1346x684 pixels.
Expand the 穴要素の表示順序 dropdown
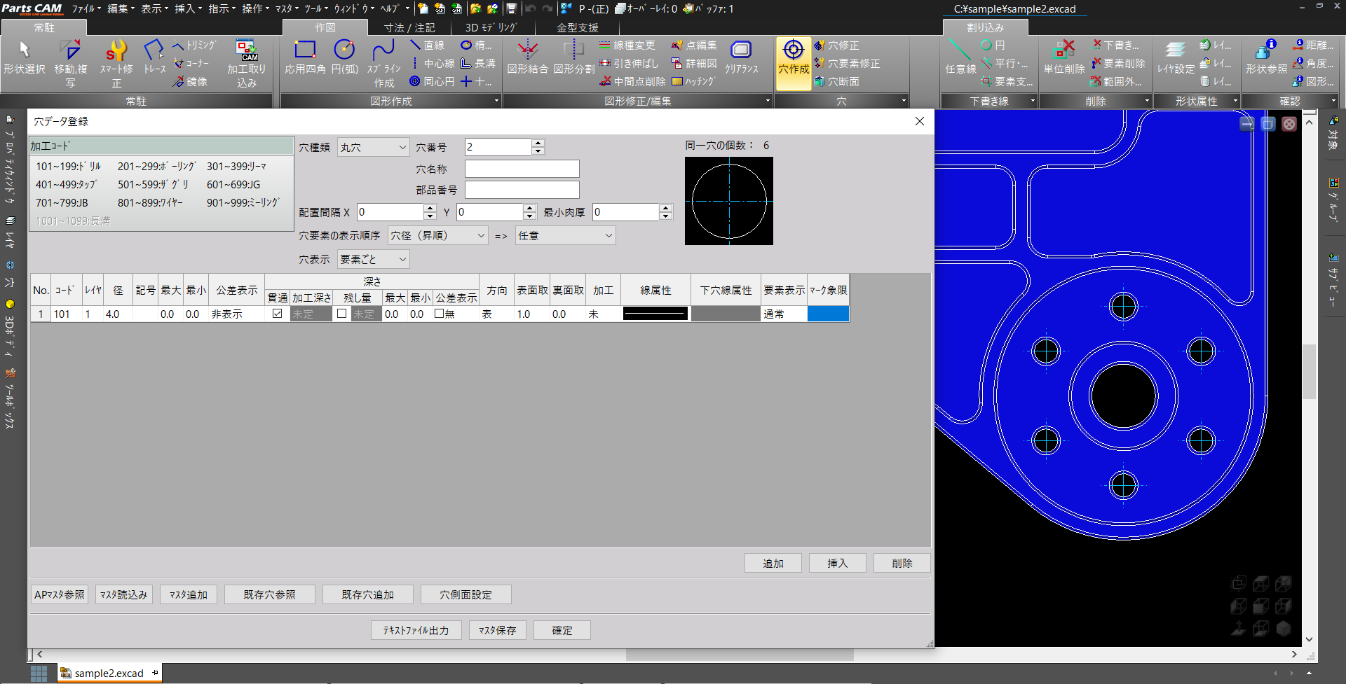coord(437,236)
